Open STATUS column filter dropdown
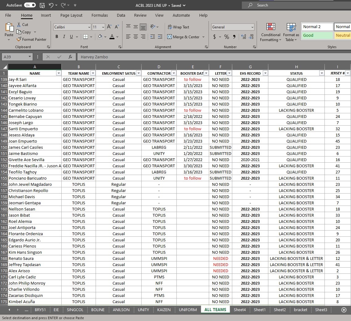 (322, 73)
